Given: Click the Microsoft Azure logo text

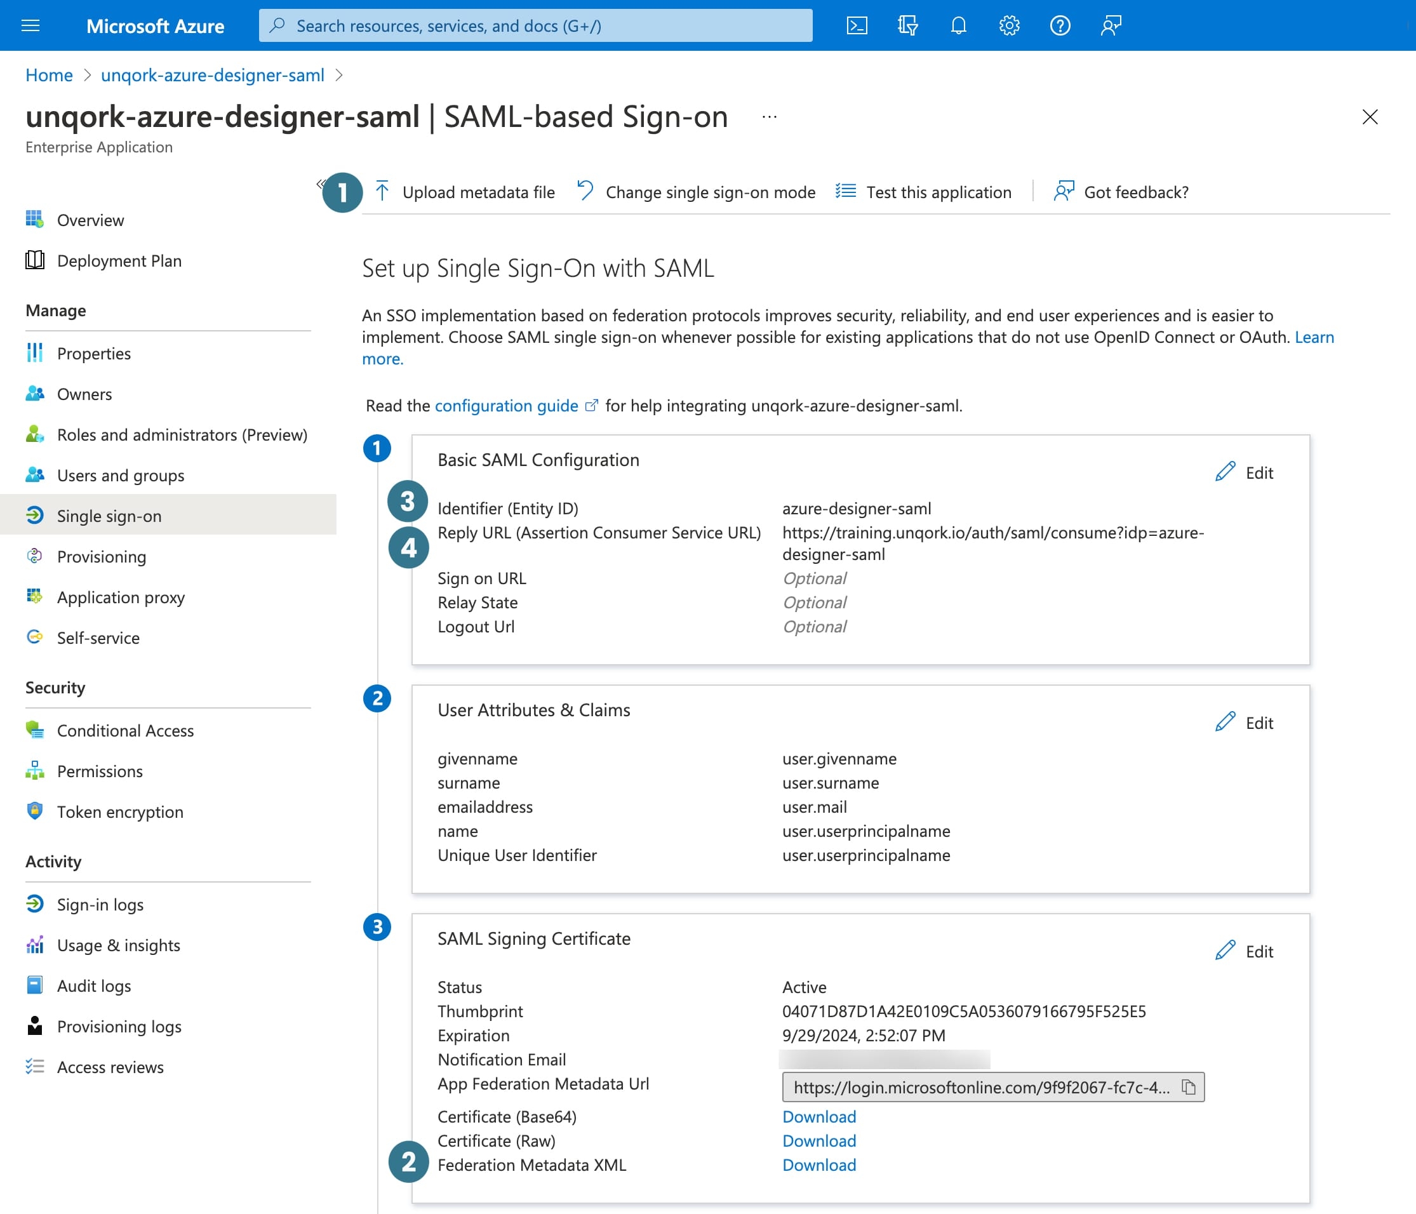Looking at the screenshot, I should [155, 26].
